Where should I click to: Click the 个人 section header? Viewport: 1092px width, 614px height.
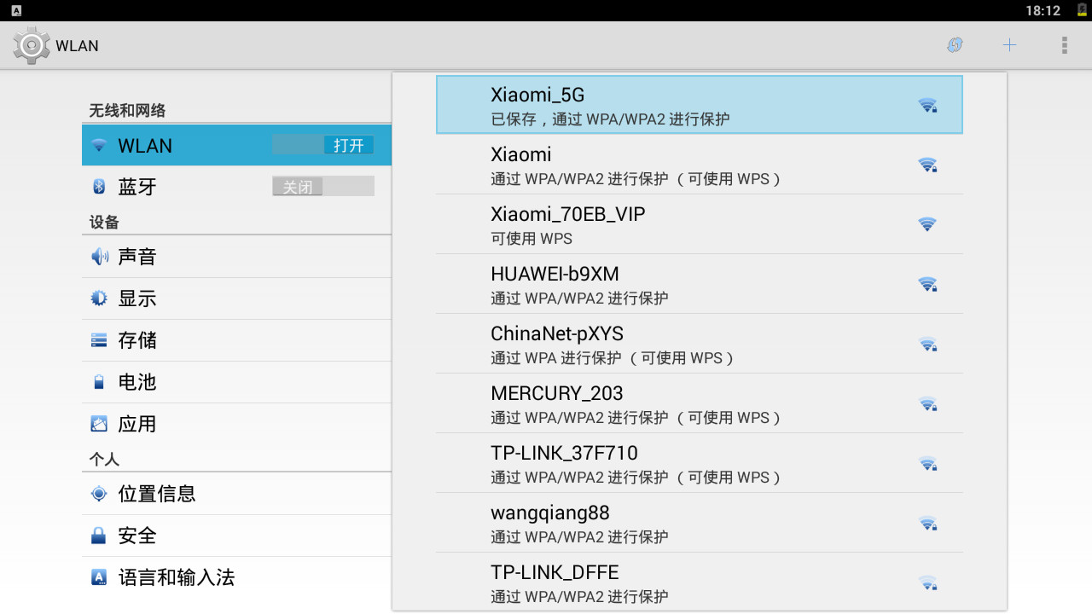point(104,460)
